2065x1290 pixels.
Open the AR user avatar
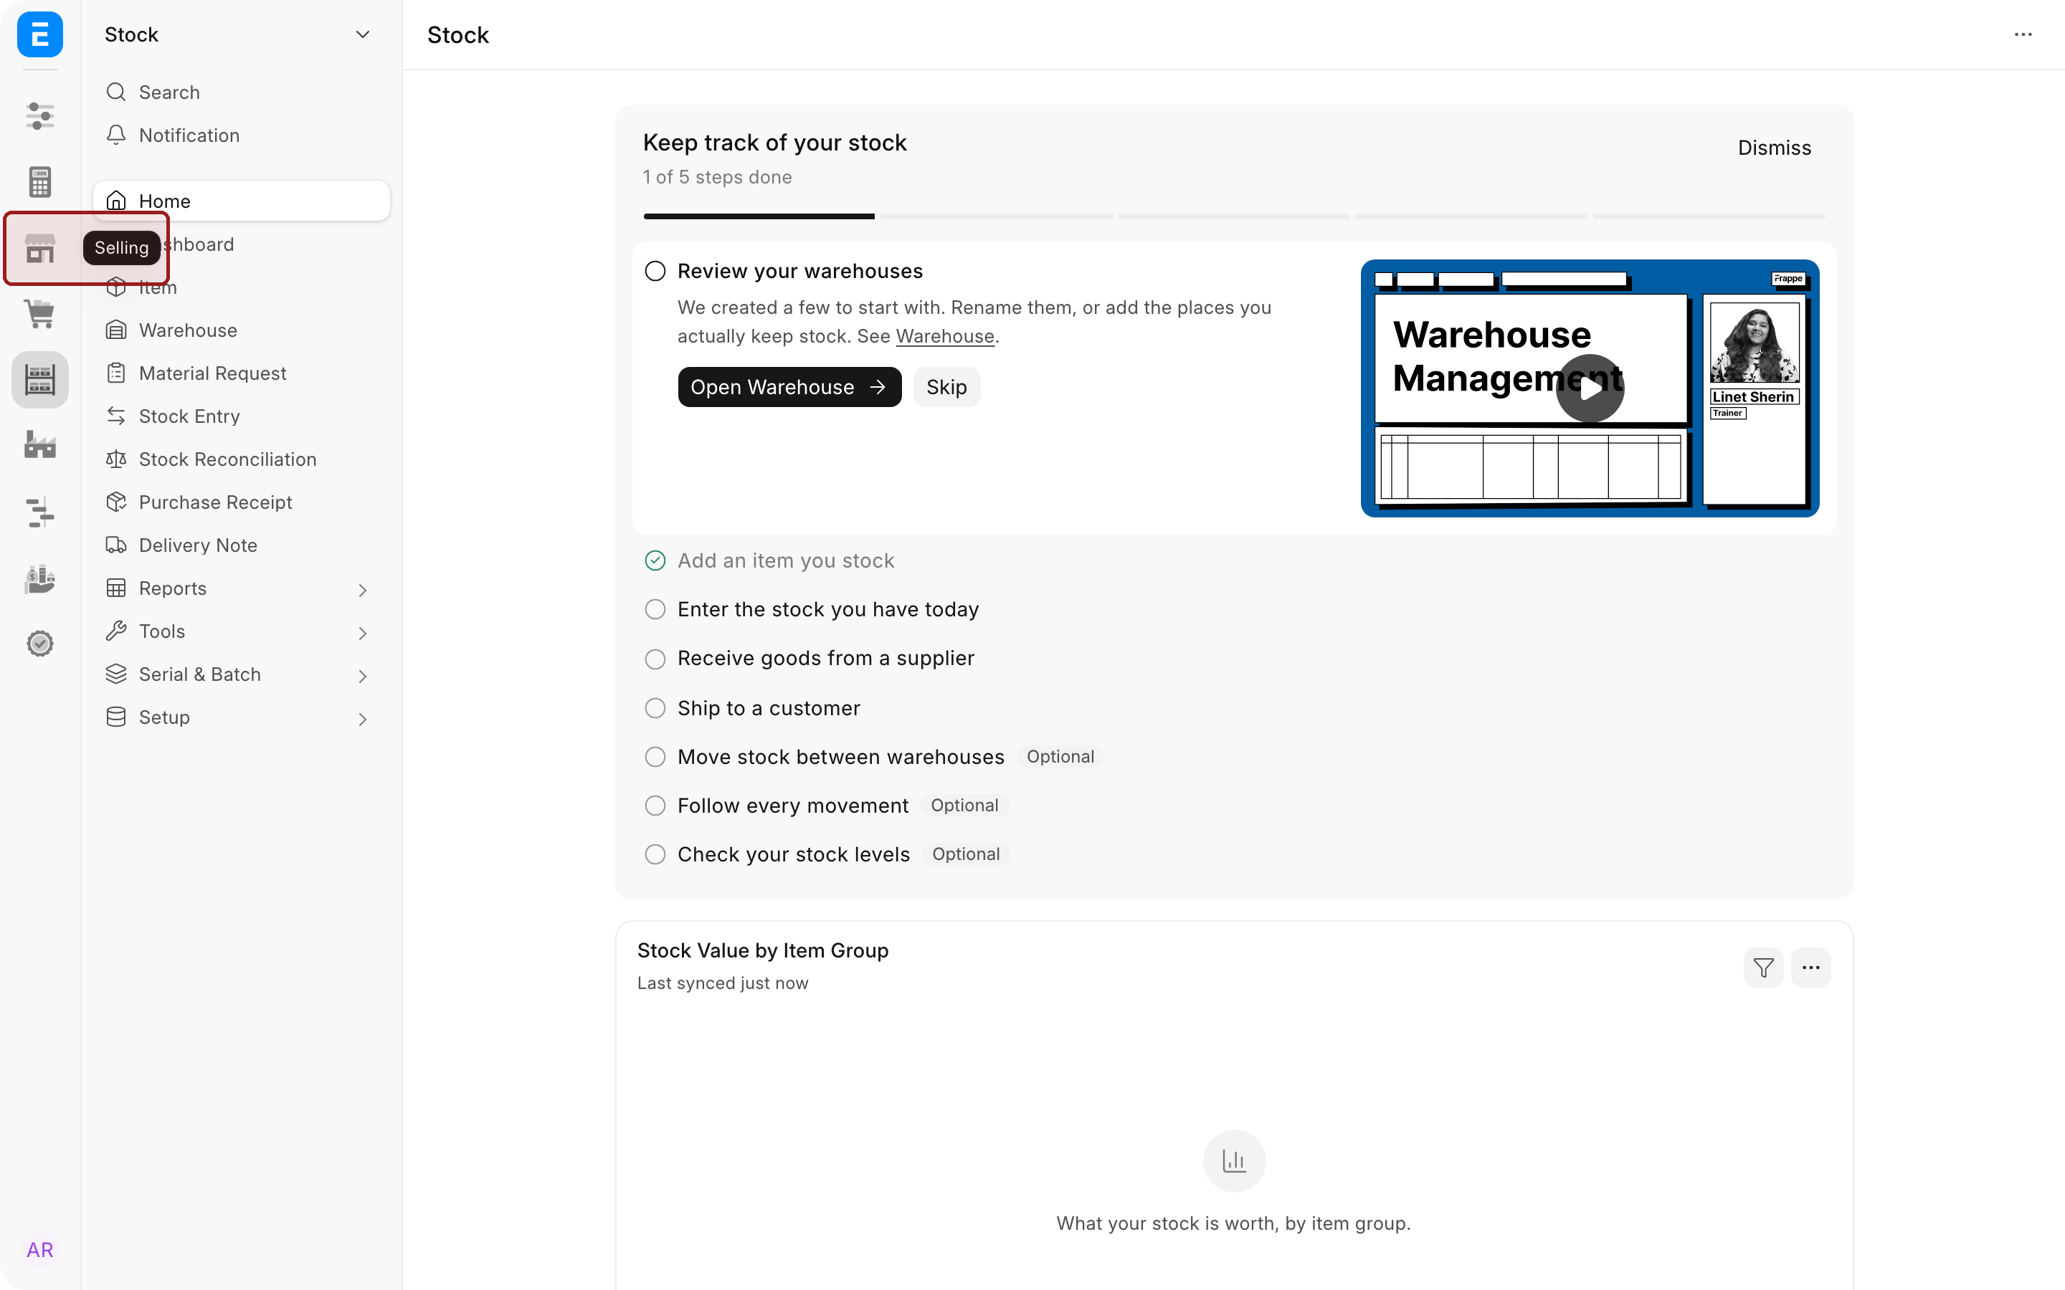click(x=39, y=1250)
